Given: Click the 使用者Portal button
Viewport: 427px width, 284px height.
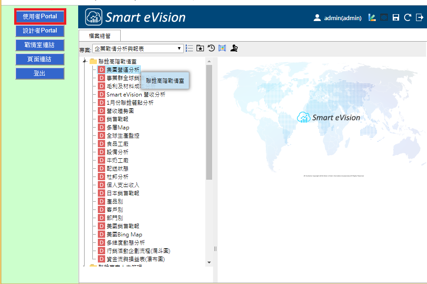Looking at the screenshot, I should point(40,16).
